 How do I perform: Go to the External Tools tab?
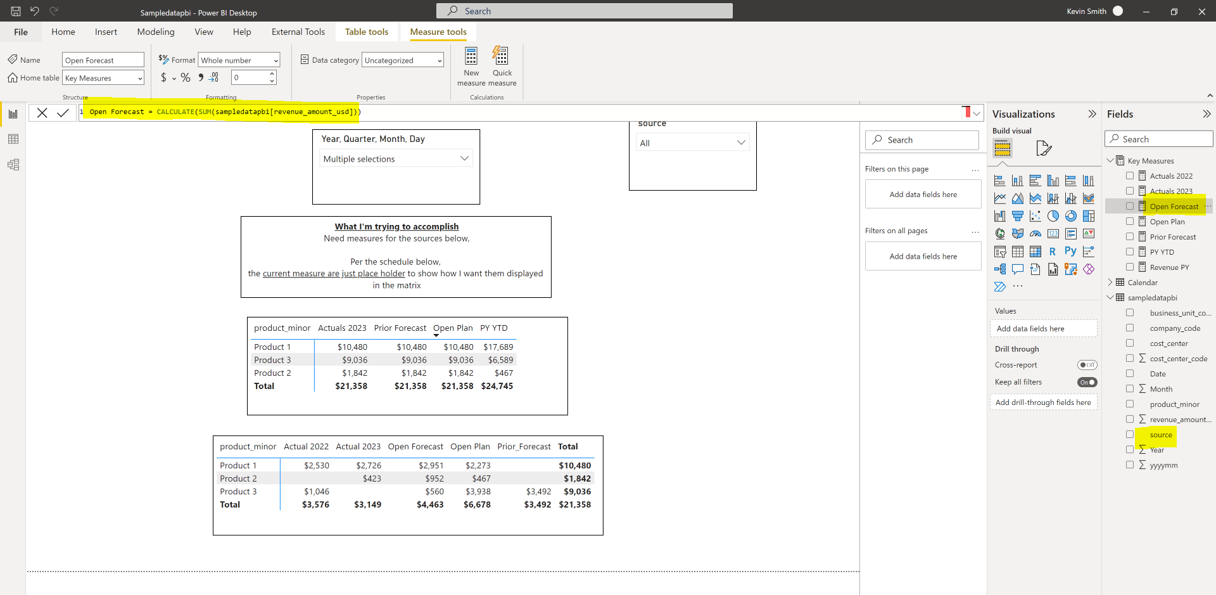tap(298, 32)
